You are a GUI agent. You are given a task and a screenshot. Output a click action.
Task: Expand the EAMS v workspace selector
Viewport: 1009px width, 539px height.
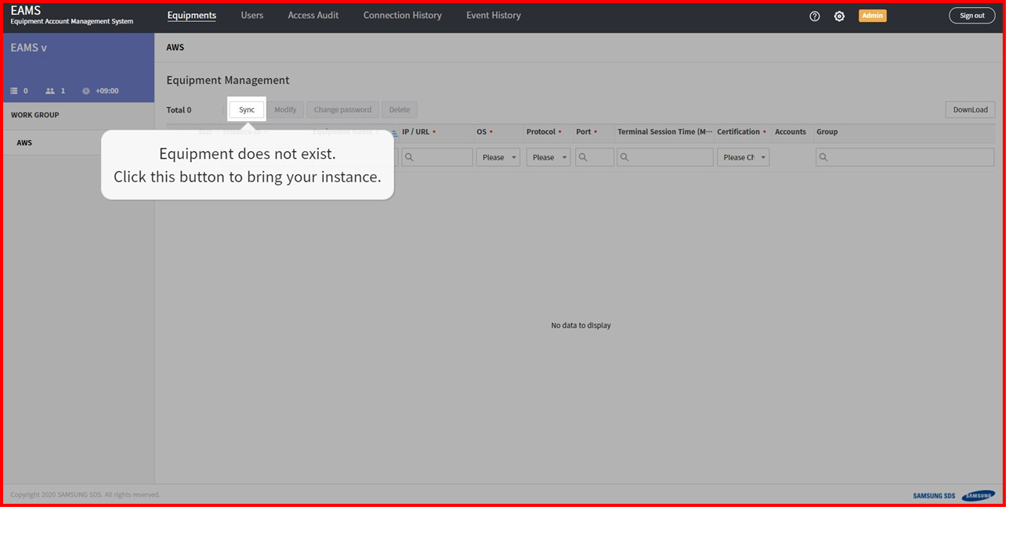pyautogui.click(x=29, y=48)
